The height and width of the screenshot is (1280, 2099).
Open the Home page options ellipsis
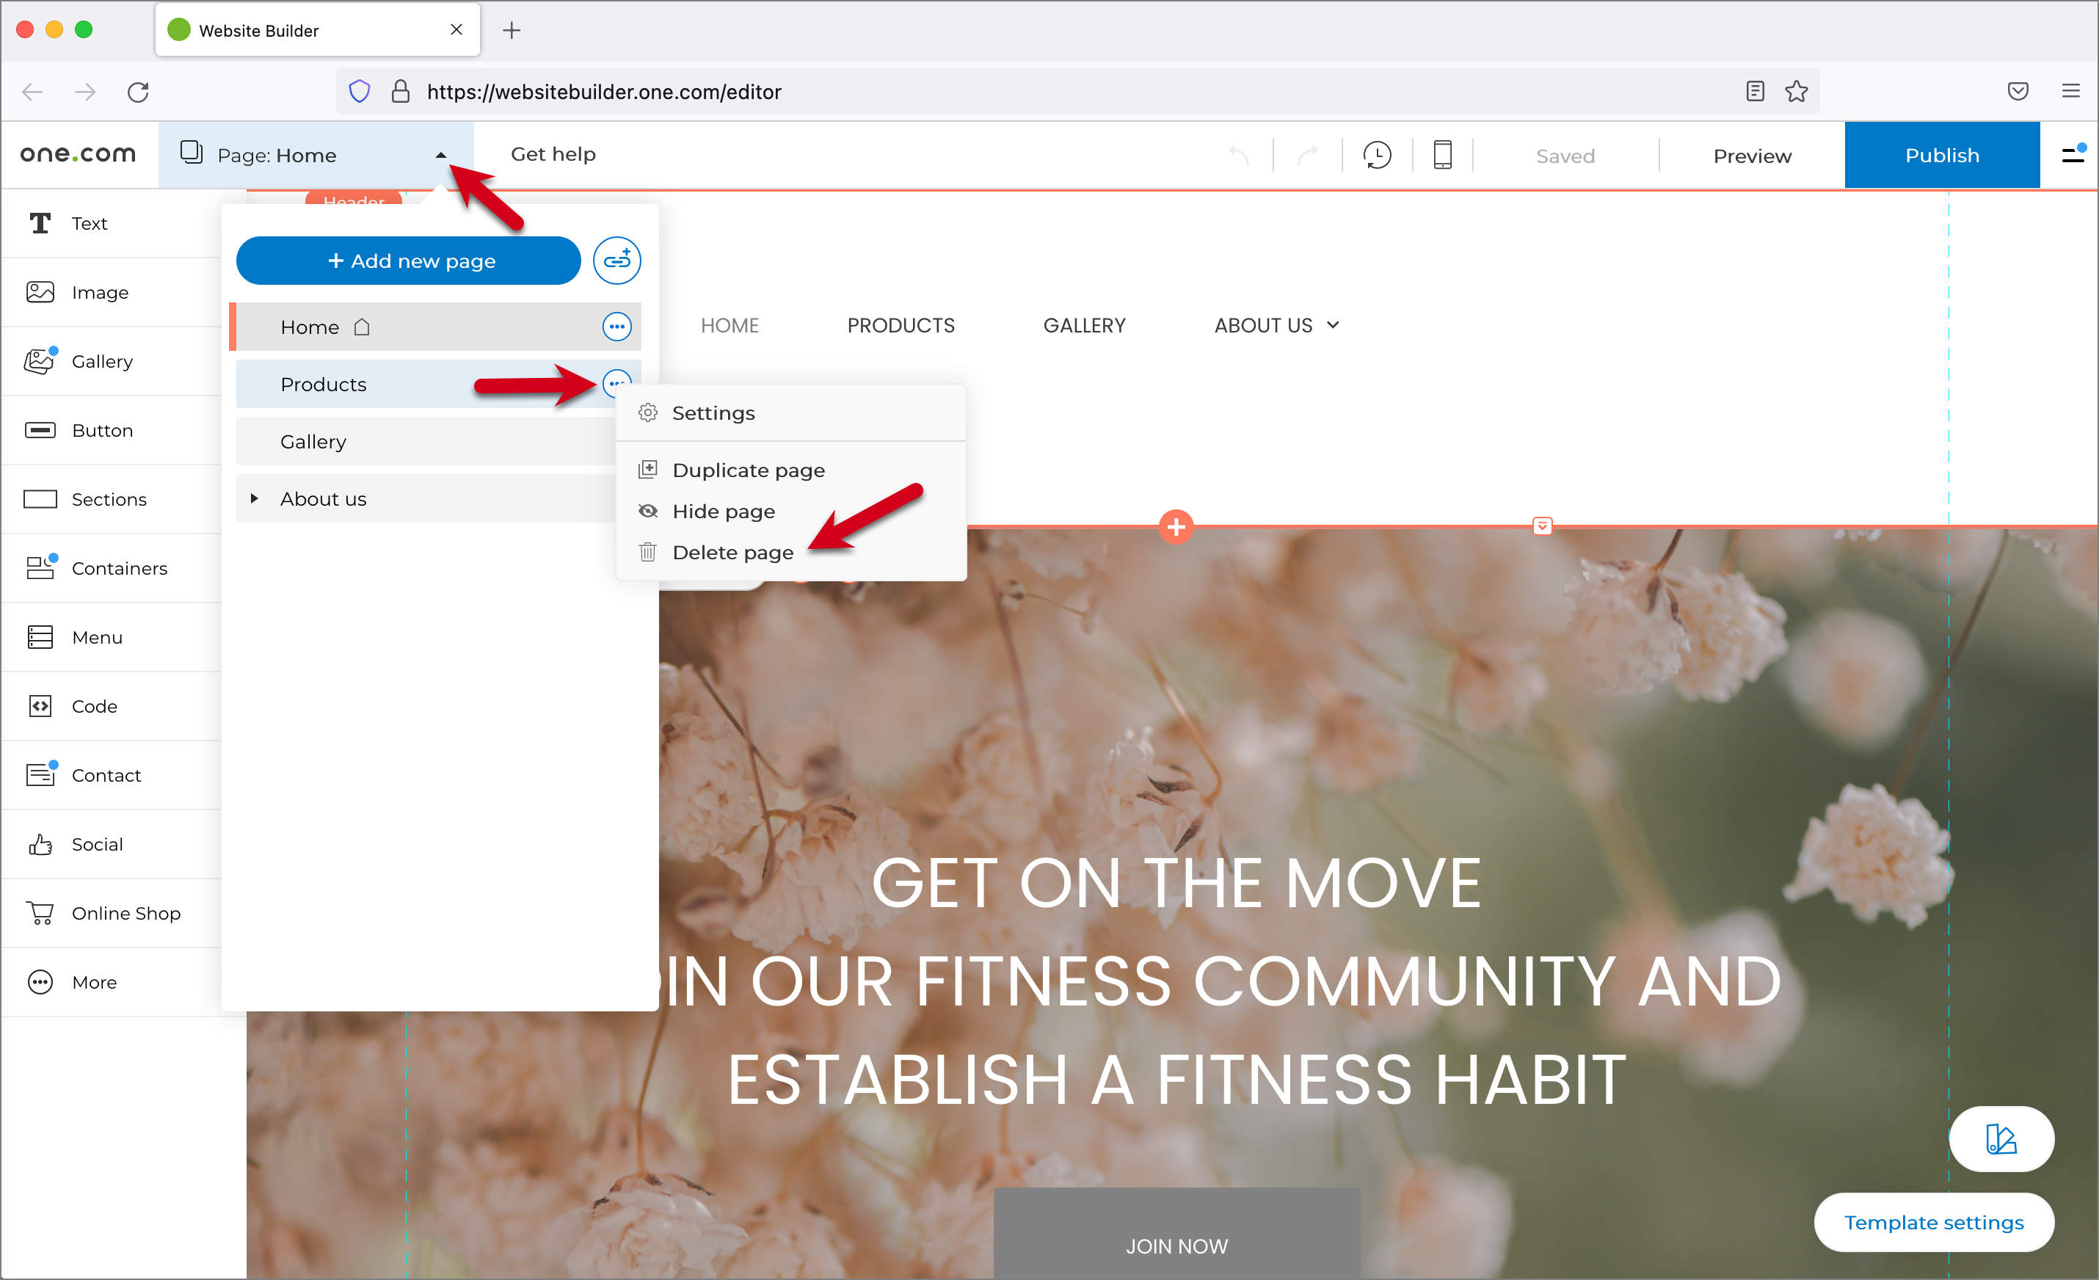click(x=616, y=326)
